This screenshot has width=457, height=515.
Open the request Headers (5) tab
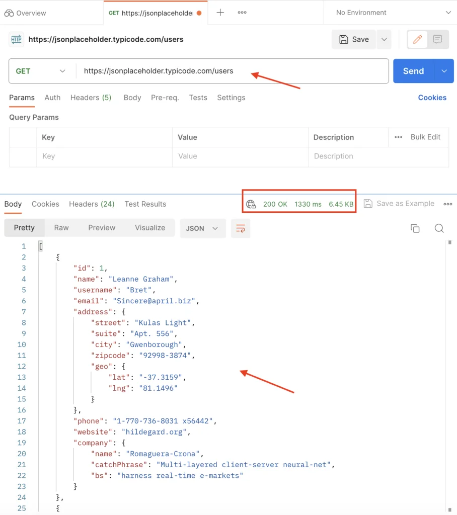click(91, 98)
